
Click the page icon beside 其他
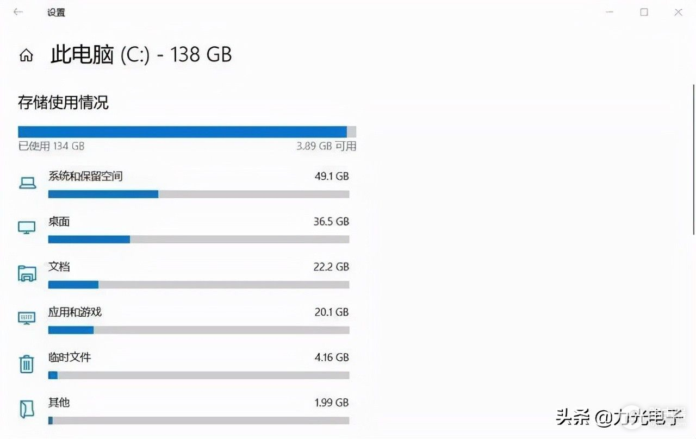27,409
